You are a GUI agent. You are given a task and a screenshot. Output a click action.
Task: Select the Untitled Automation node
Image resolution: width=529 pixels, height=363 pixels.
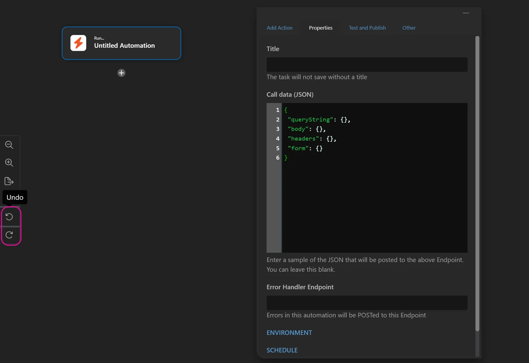121,43
